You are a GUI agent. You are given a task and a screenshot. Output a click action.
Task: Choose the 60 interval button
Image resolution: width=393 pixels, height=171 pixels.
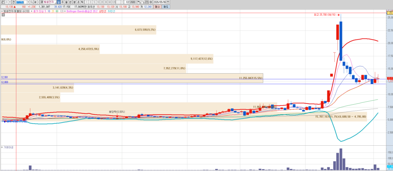click(x=109, y=2)
